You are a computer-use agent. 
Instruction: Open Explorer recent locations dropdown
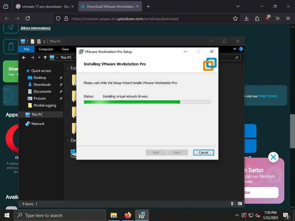pos(39,58)
